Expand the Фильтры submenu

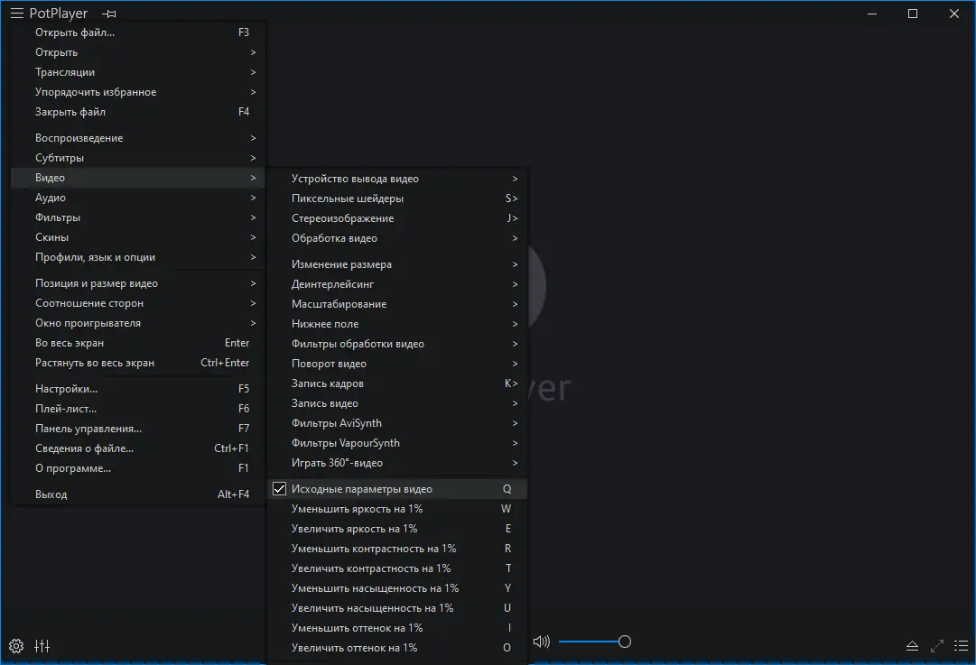pos(138,217)
